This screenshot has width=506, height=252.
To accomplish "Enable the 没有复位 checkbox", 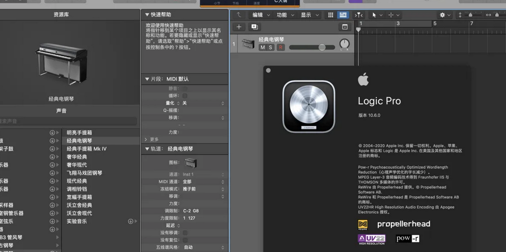I will pyautogui.click(x=185, y=240).
